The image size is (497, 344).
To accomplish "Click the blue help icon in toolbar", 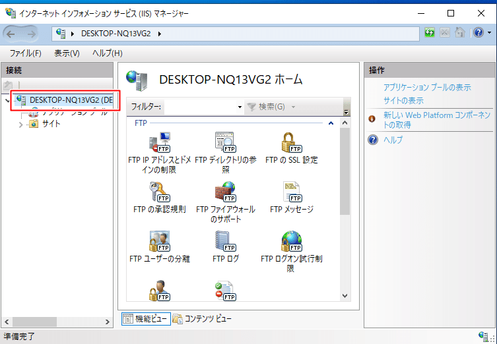I will 479,32.
